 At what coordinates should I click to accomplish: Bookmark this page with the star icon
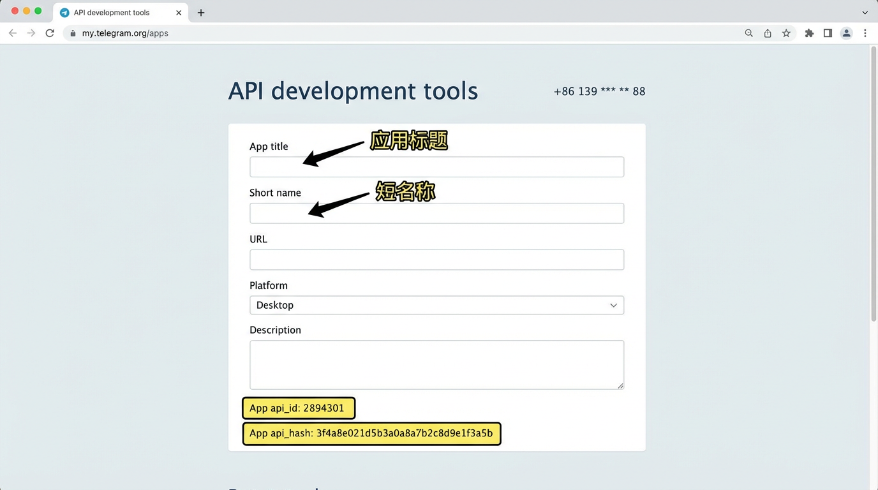pos(786,33)
